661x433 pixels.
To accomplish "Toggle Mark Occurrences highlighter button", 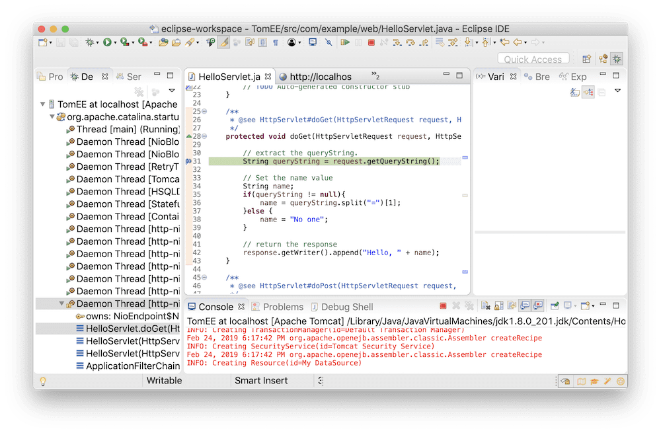I will tap(224, 42).
